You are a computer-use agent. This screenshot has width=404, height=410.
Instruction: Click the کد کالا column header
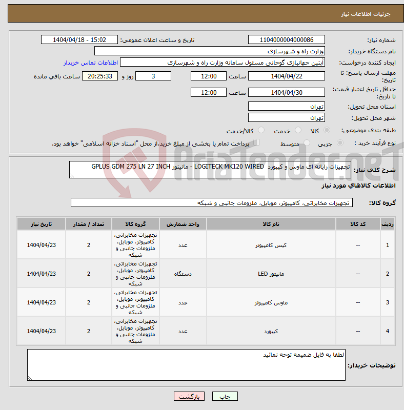point(358,224)
